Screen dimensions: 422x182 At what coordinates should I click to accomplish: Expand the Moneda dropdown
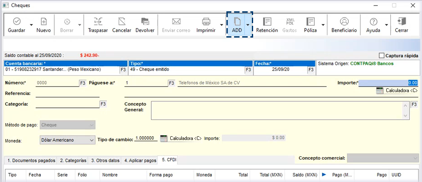[91, 139]
